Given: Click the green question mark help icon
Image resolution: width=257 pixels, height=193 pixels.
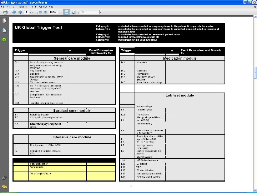Looking at the screenshot, I should click(4, 40).
